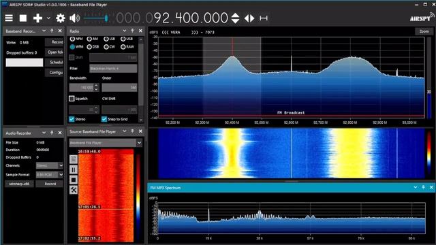Click the 17:01:28.1 marker in file waterfall

pyautogui.click(x=89, y=207)
